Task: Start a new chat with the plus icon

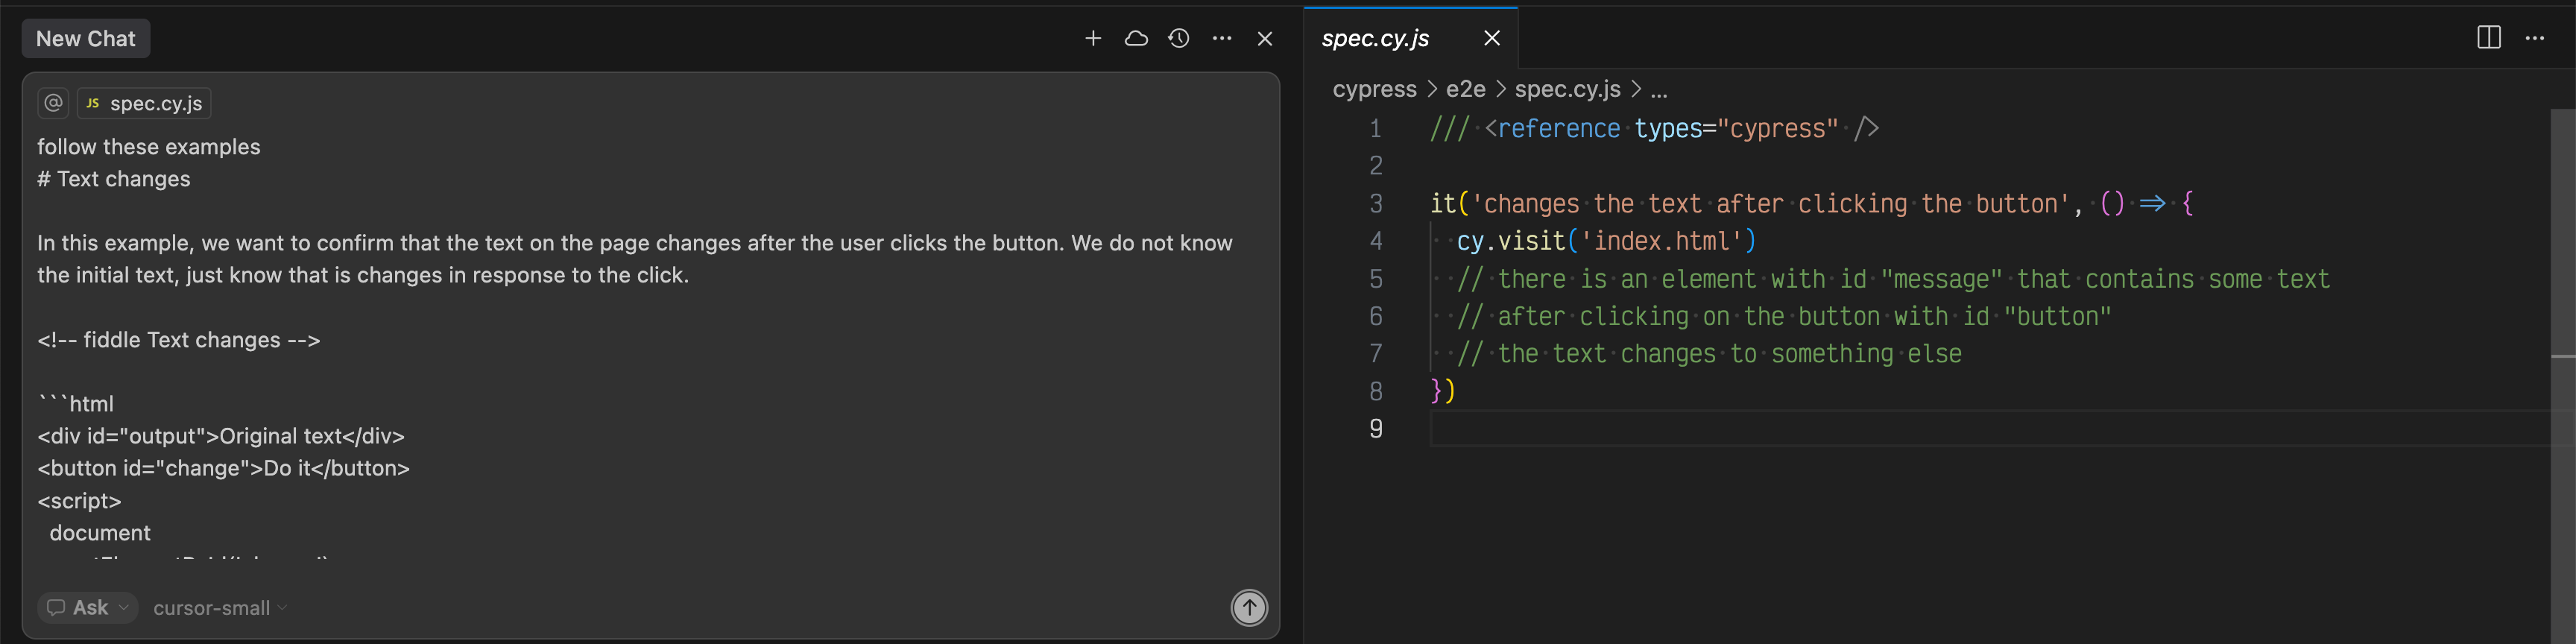Action: (1093, 38)
